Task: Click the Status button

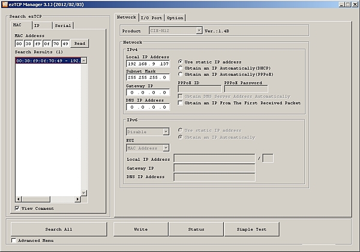Action: (x=196, y=229)
